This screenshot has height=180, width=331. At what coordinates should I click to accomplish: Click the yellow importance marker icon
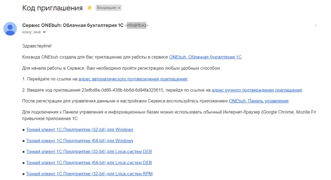click(90, 8)
